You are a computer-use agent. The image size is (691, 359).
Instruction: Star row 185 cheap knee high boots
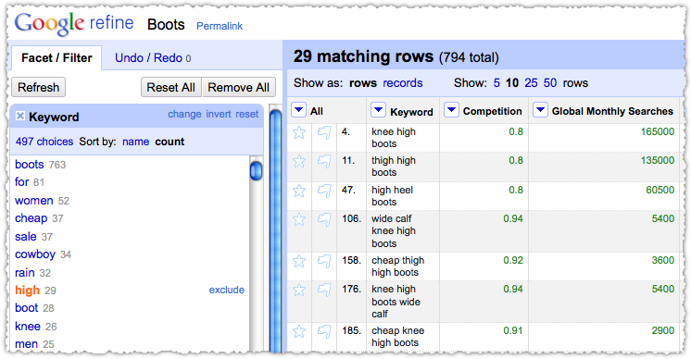tap(299, 331)
